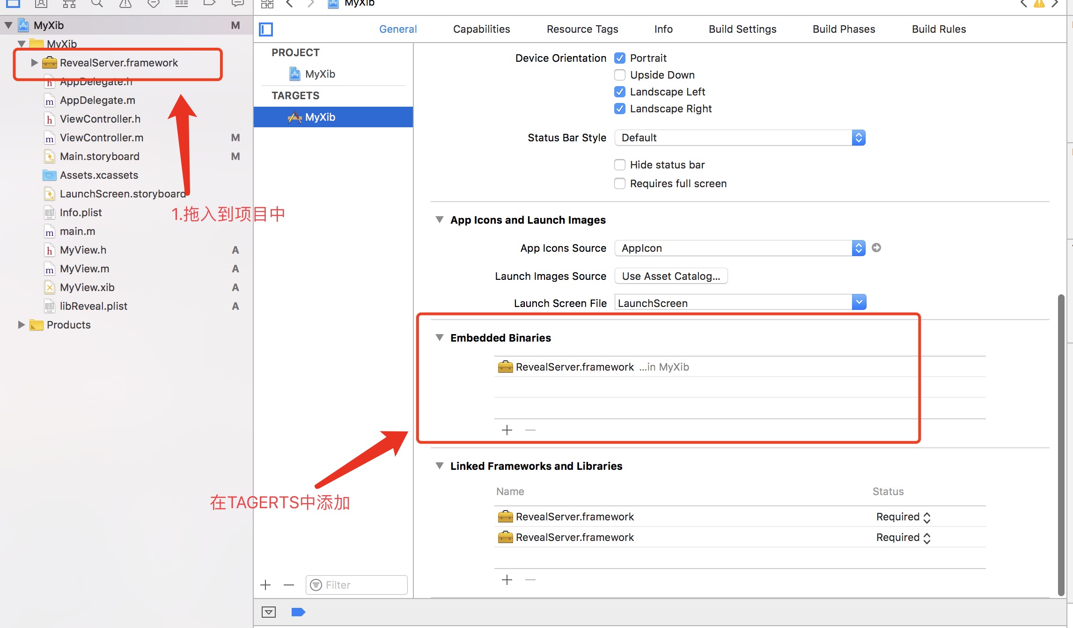Viewport: 1073px width, 628px height.
Task: Toggle the Landscape Left checkbox
Action: click(620, 92)
